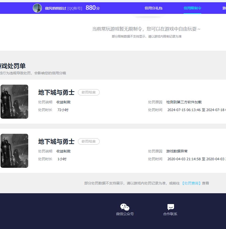Screen dimensions: 226x229
Task: Click the 检测到第三方软件加载 penalty reason
Action: point(184,102)
